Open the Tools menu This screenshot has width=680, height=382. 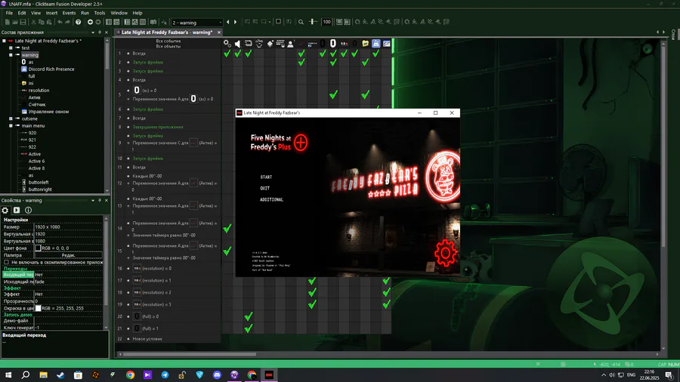pos(100,13)
